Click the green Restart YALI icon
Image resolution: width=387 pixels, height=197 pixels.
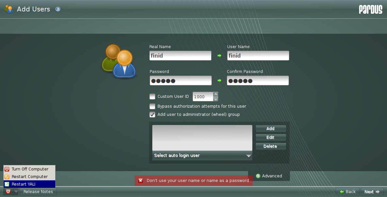[x=7, y=184]
